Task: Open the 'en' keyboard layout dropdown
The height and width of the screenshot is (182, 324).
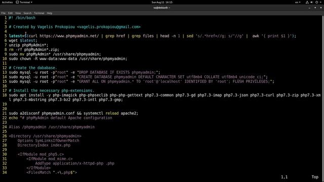Action: tap(298, 2)
